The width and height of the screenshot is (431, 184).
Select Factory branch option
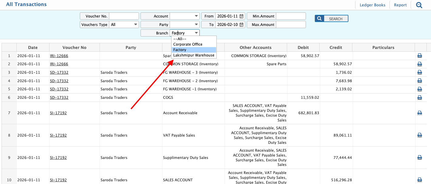pyautogui.click(x=194, y=50)
